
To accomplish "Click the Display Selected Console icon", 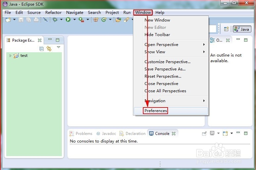I will point(212,133).
